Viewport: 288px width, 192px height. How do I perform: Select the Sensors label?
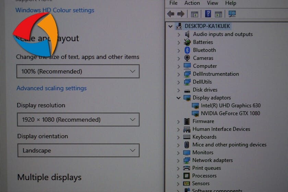pos(201,183)
